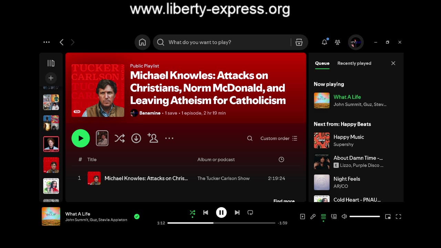Sort by Title column header
441x248 pixels.
click(x=92, y=159)
